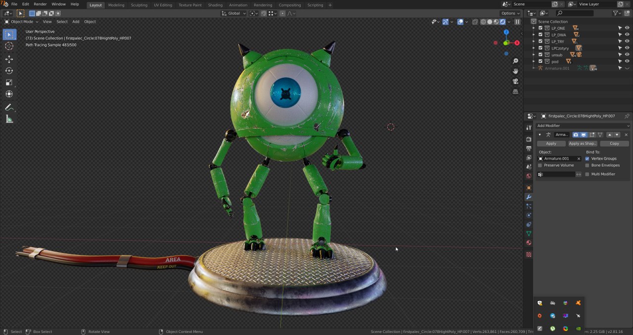
Task: Toggle modifier viewport display button
Action: [x=584, y=135]
